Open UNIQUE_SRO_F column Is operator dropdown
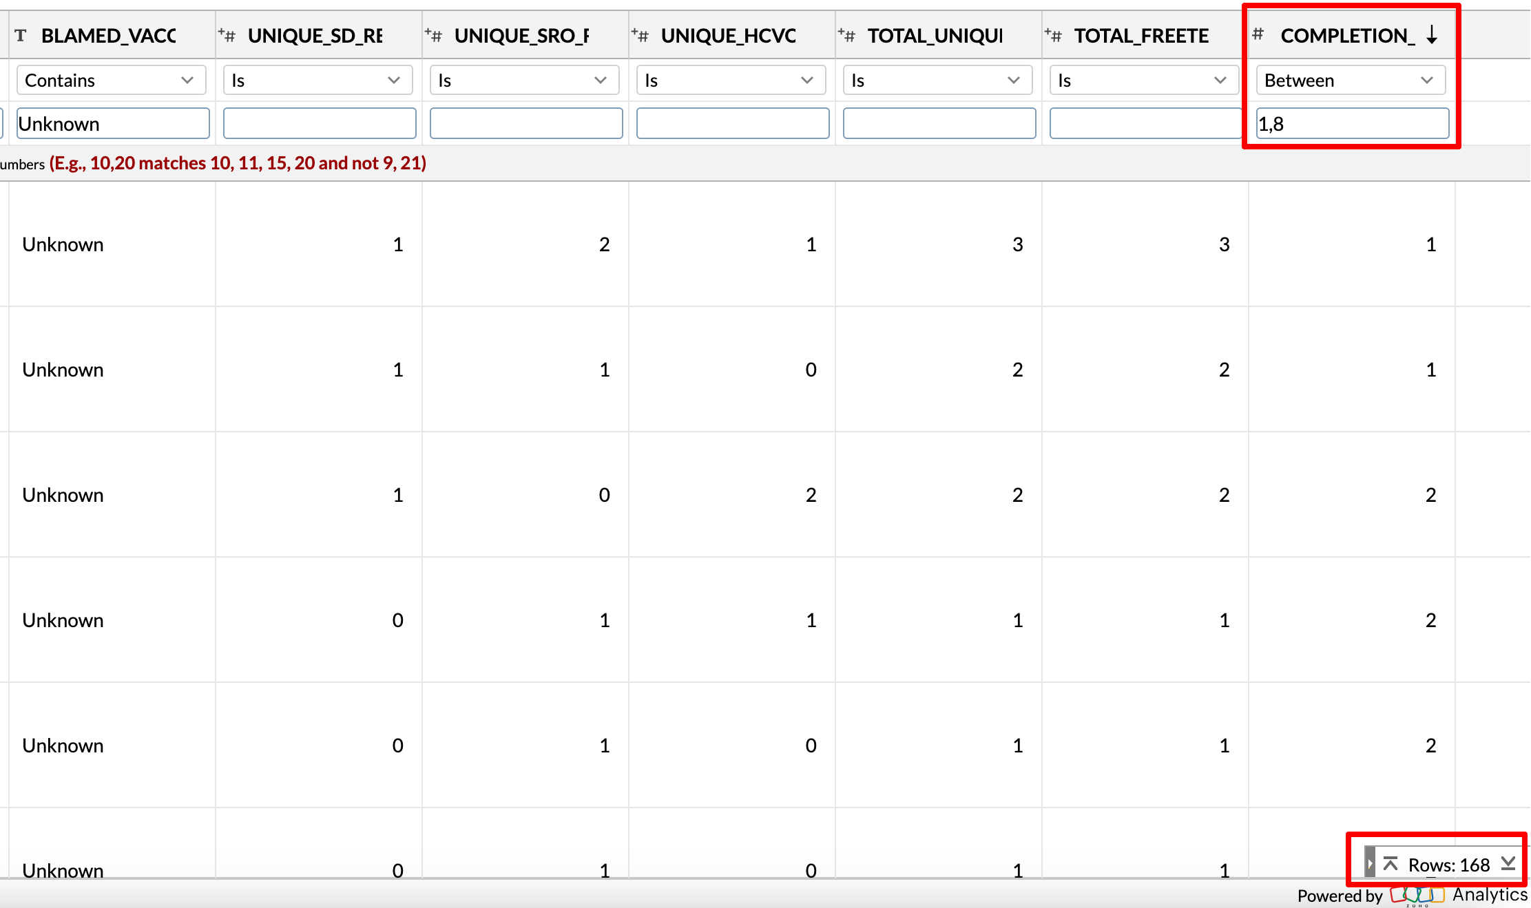Image resolution: width=1531 pixels, height=908 pixels. 523,81
